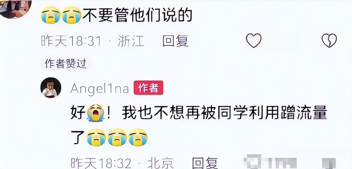The width and height of the screenshot is (352, 169).
Task: Tap the 浙江 location label
Action: click(131, 41)
